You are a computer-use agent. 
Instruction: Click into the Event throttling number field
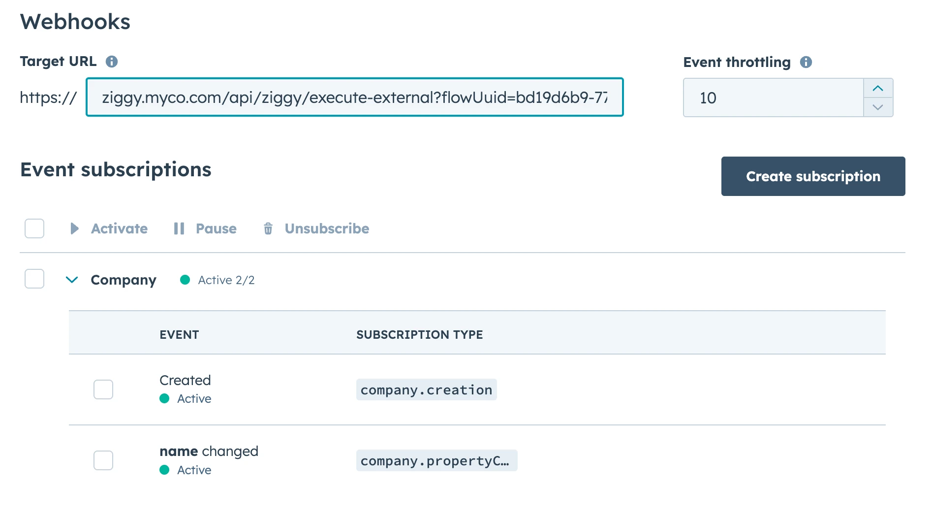click(773, 97)
